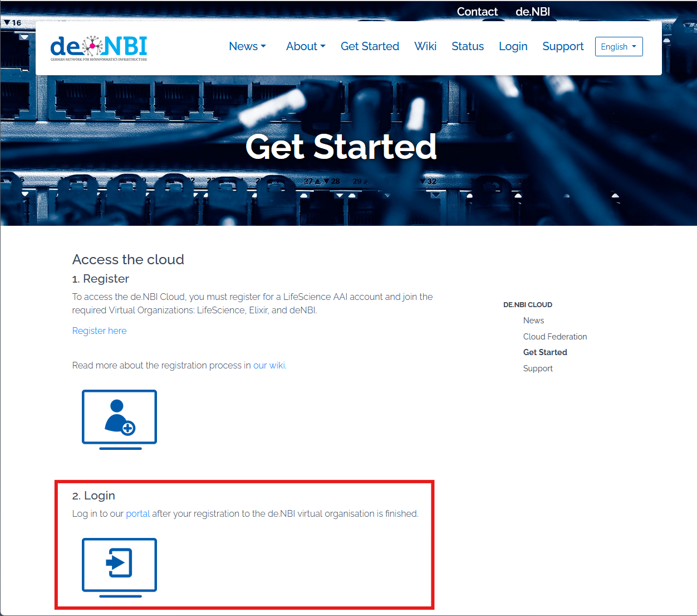
Task: Open Support in the sidebar
Action: [x=538, y=368]
